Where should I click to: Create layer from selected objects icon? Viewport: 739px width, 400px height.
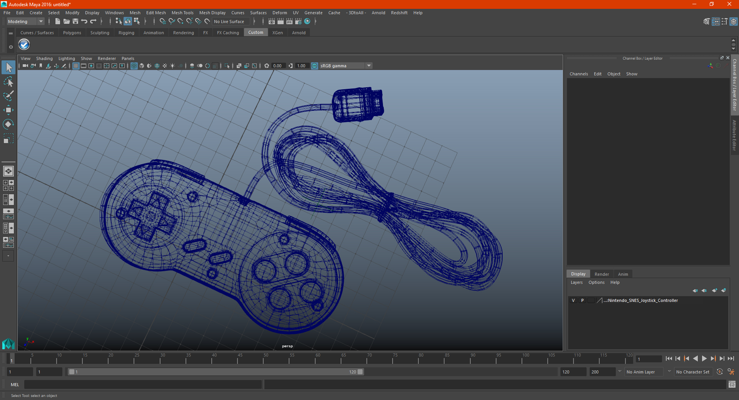tap(724, 290)
